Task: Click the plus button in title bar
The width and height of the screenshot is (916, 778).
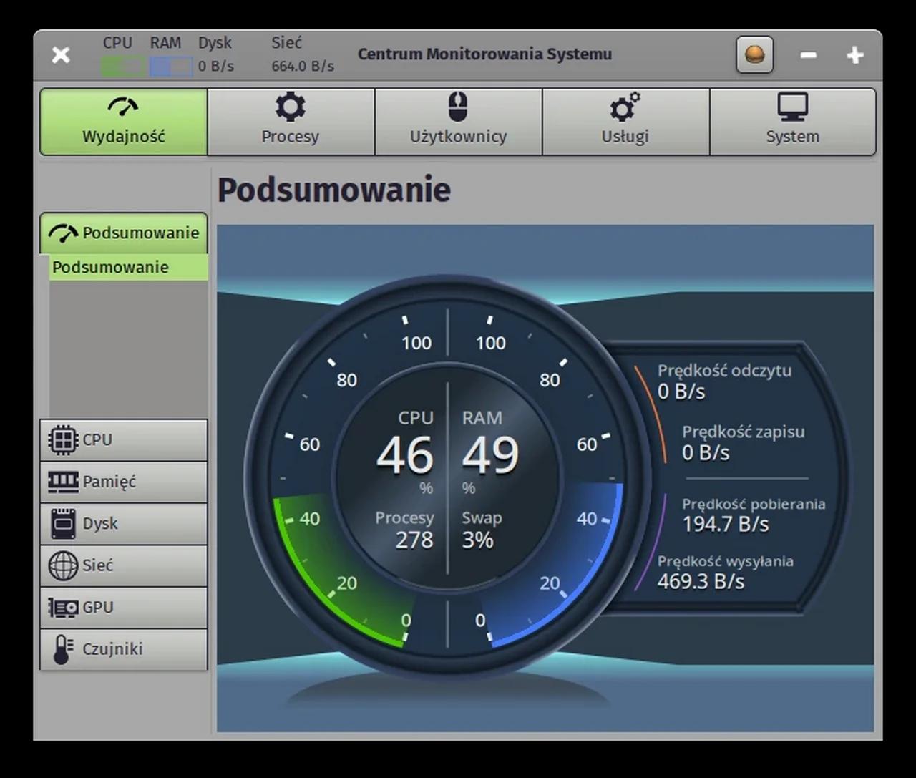Action: click(855, 55)
